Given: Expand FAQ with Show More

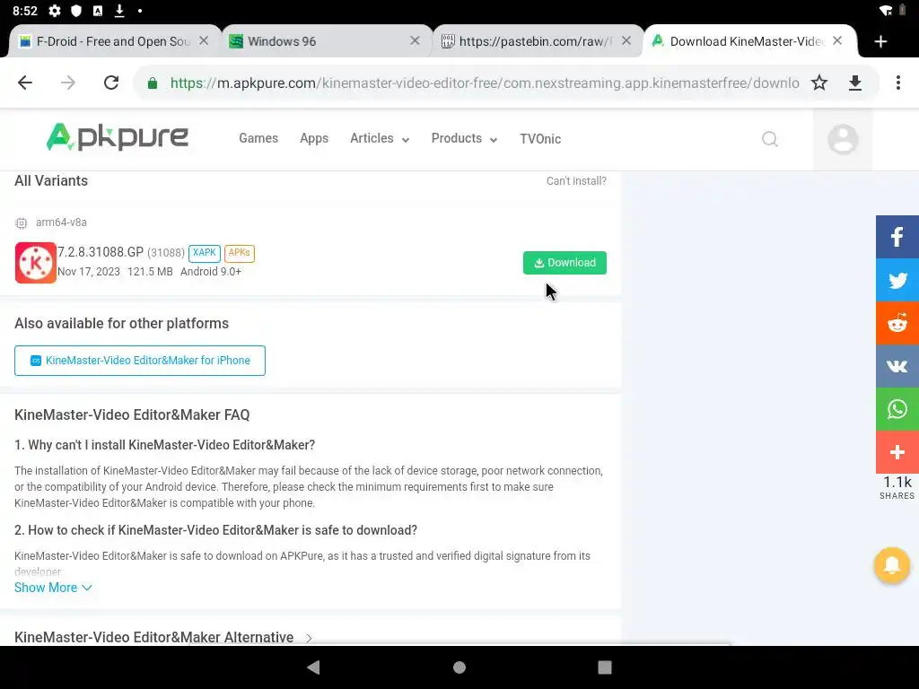Looking at the screenshot, I should (53, 588).
